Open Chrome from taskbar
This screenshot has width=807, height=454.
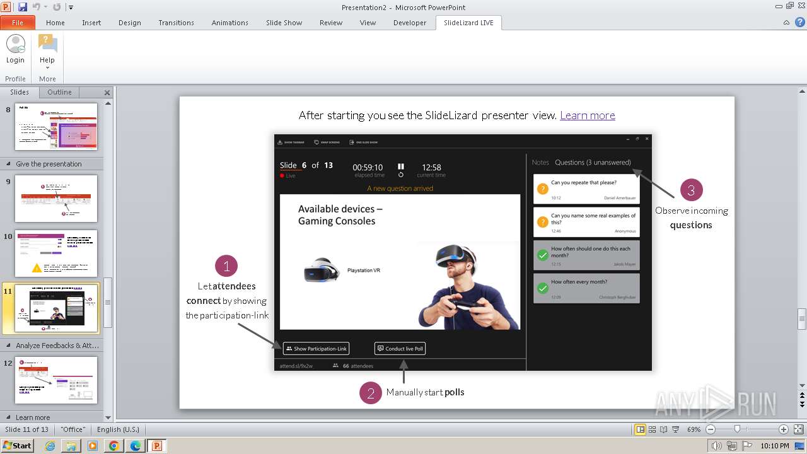point(113,446)
